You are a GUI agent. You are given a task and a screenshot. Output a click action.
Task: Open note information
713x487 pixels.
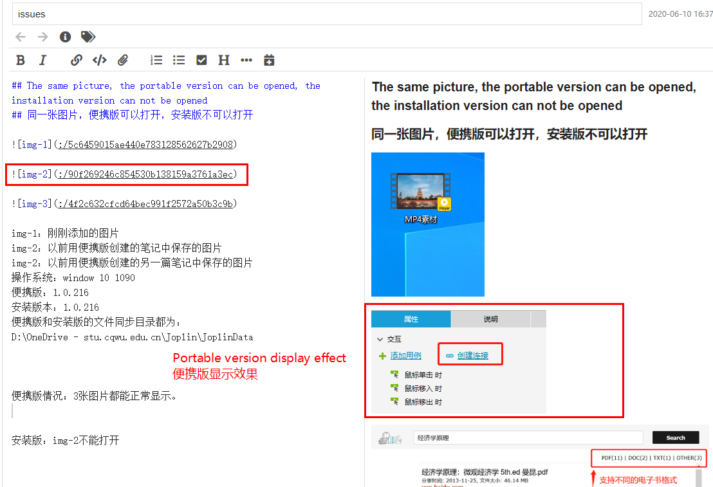pyautogui.click(x=64, y=37)
